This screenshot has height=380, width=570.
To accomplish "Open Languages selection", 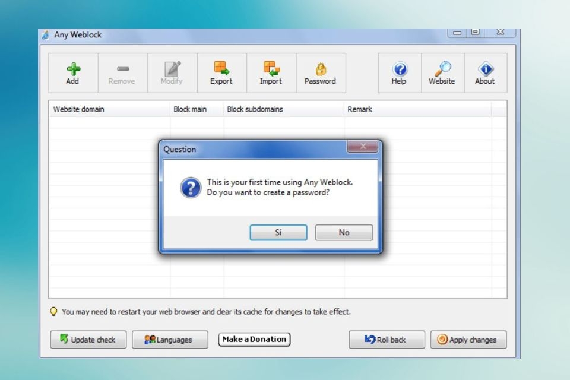I will pyautogui.click(x=170, y=340).
